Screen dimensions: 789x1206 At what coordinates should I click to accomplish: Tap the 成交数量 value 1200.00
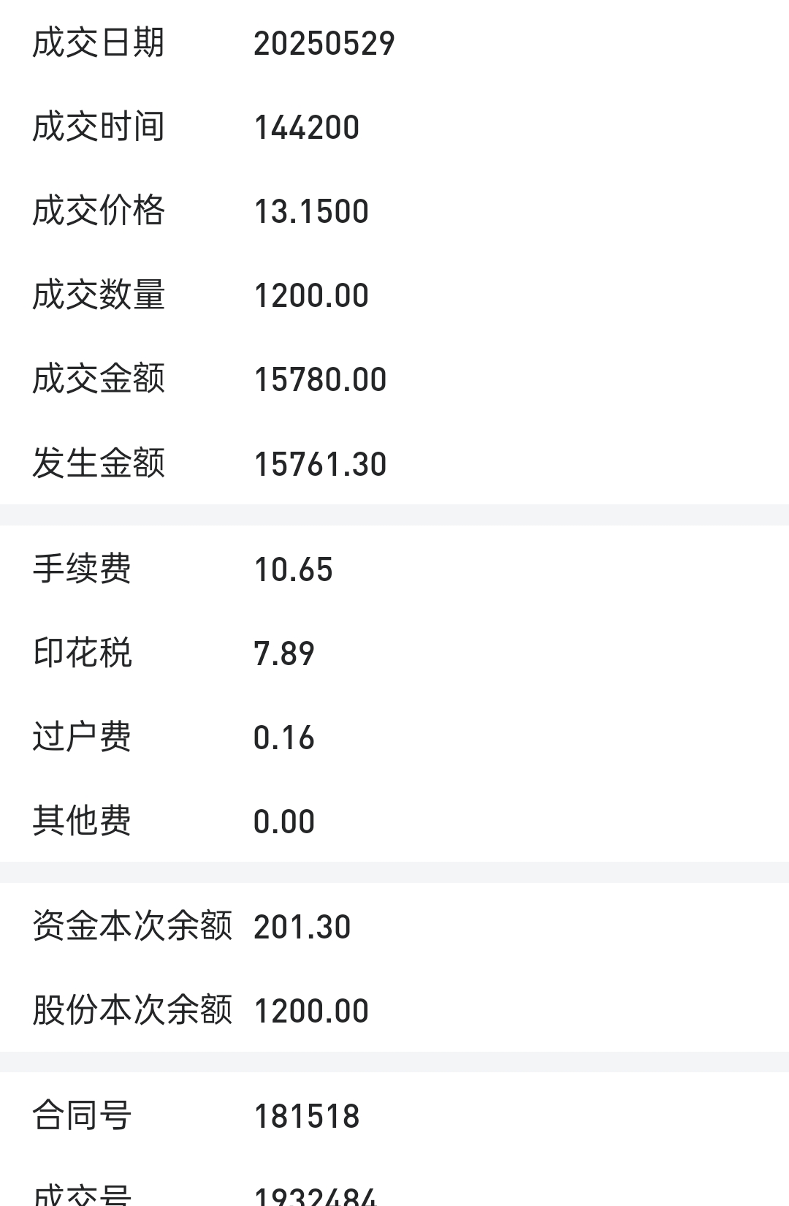click(x=311, y=296)
